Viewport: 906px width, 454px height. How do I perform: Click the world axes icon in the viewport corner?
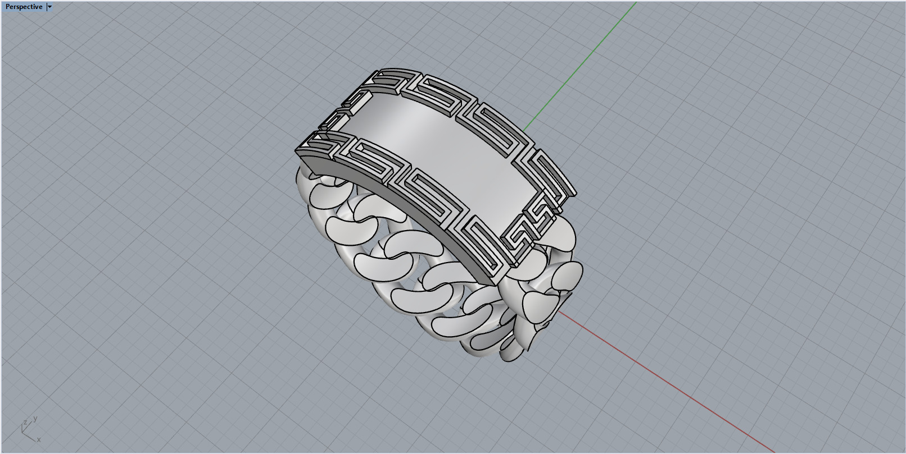[x=30, y=429]
